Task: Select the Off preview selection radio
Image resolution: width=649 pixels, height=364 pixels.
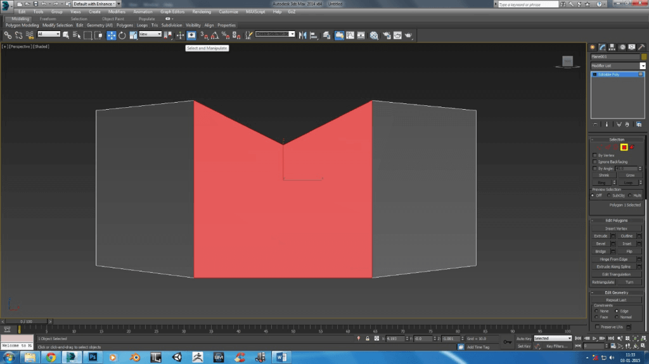Action: click(x=593, y=195)
